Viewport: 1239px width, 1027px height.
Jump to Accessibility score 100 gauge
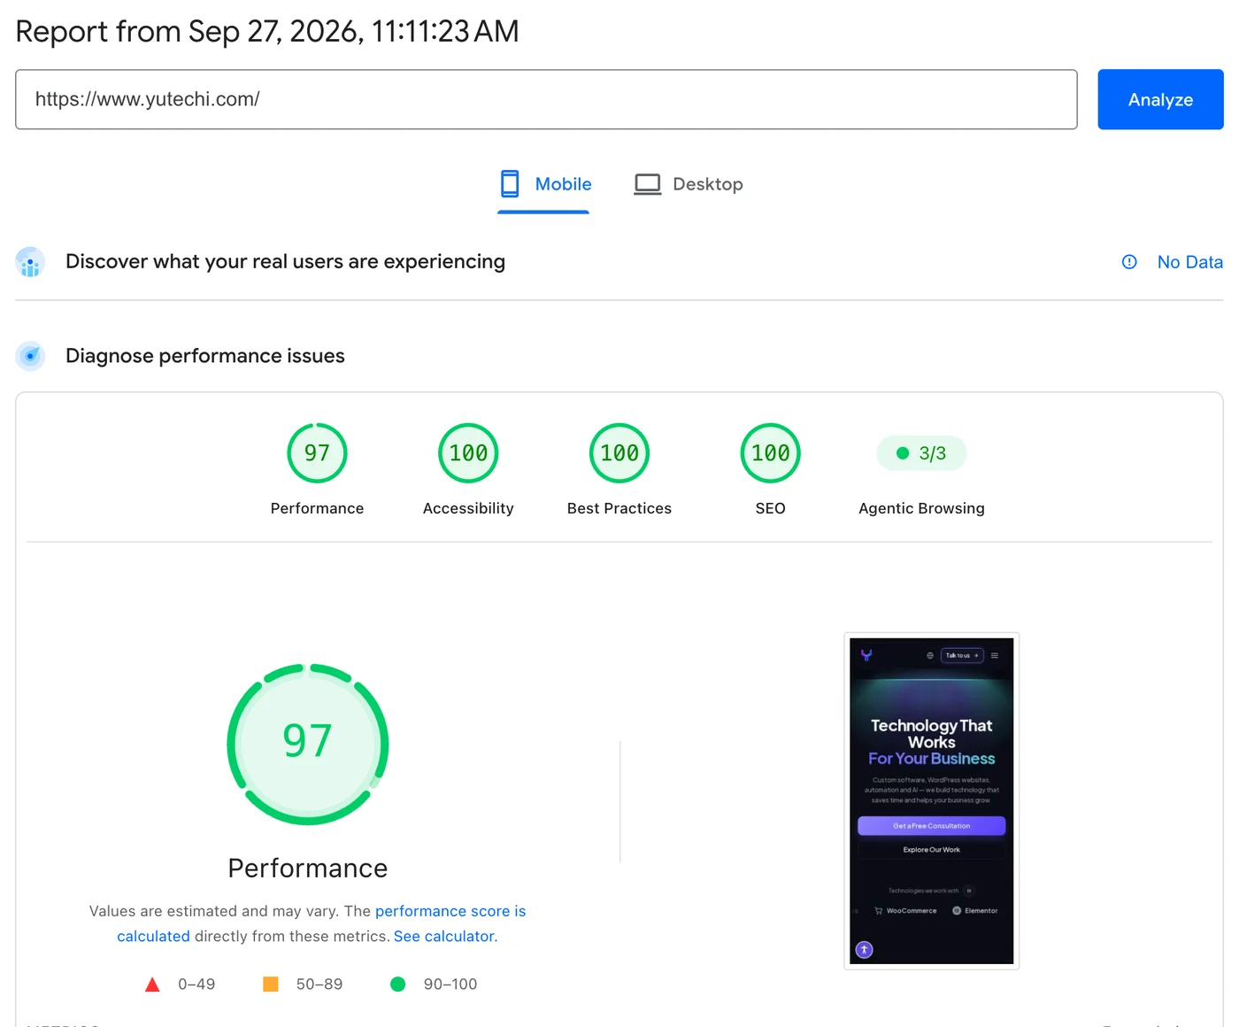[468, 453]
